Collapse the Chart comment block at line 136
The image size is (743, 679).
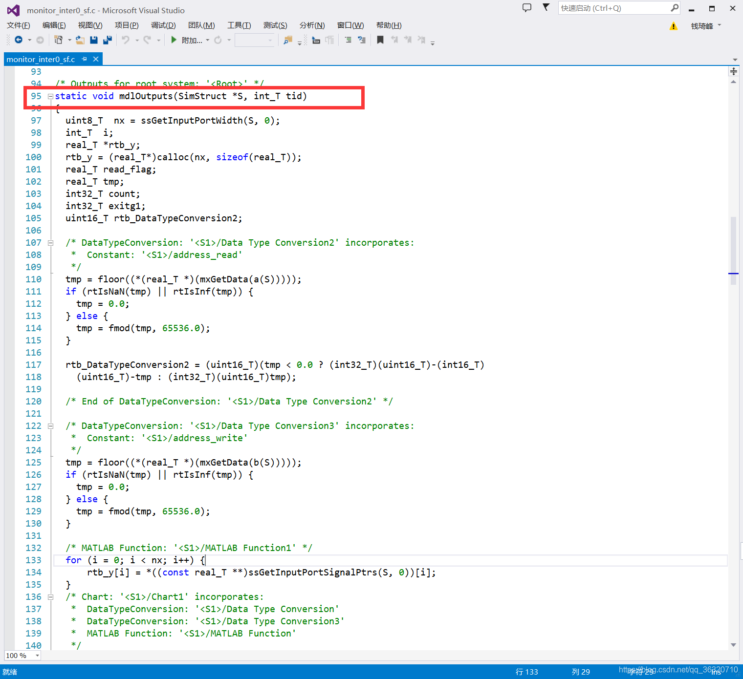tap(50, 597)
